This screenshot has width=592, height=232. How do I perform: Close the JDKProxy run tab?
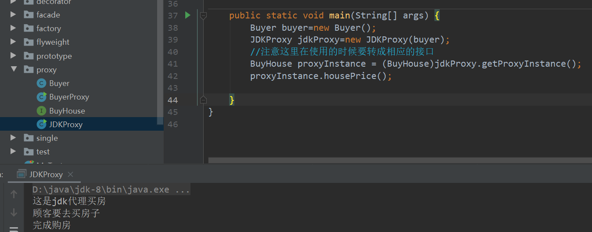point(71,174)
